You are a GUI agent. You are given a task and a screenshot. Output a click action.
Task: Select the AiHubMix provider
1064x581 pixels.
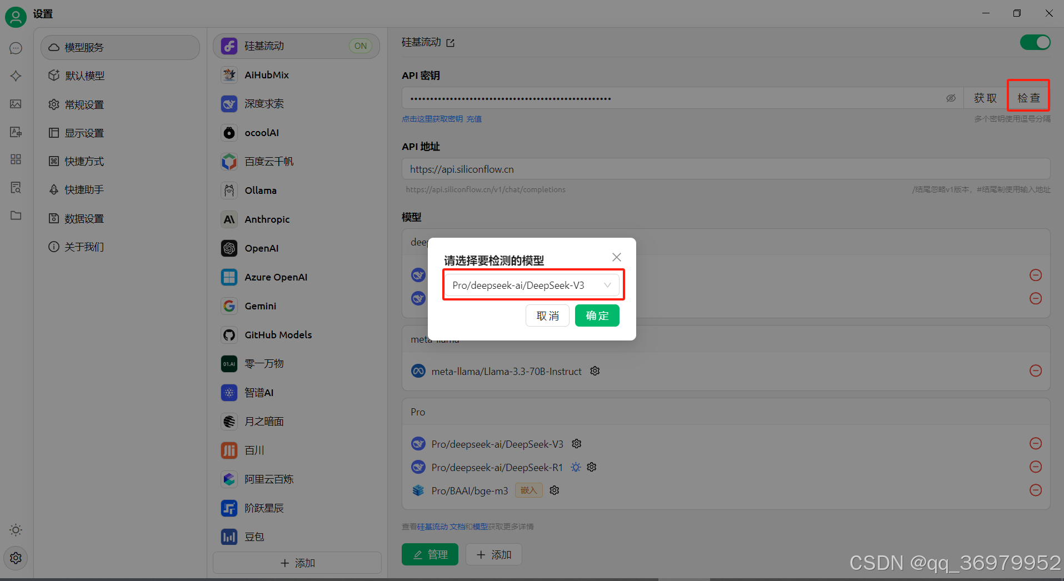(297, 75)
